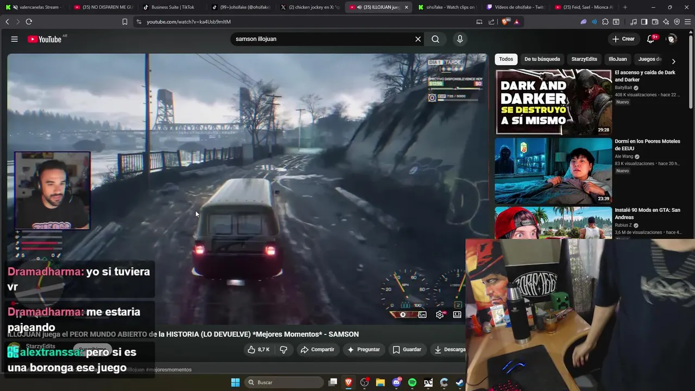Image resolution: width=695 pixels, height=391 pixels.
Task: Expand more filter chips with right chevron
Action: tap(673, 61)
